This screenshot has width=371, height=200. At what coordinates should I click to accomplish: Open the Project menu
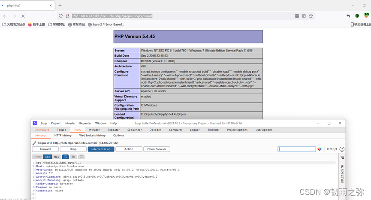[x=56, y=123]
